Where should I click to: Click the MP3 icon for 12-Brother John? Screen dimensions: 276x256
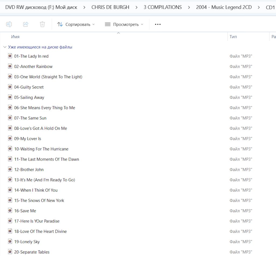tap(10, 169)
